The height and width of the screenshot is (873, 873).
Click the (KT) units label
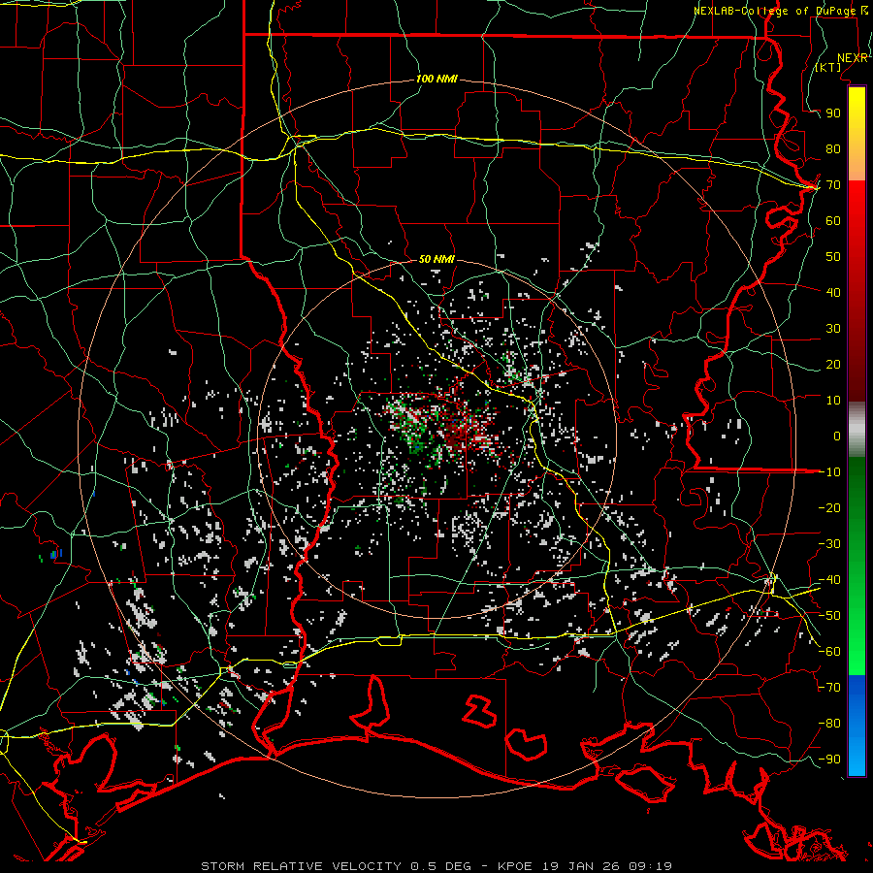(828, 67)
